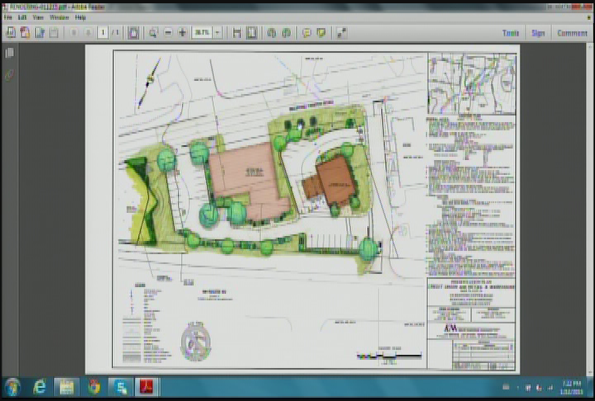Screen dimensions: 595x401
Task: Open the Edit menu
Action: [x=22, y=17]
